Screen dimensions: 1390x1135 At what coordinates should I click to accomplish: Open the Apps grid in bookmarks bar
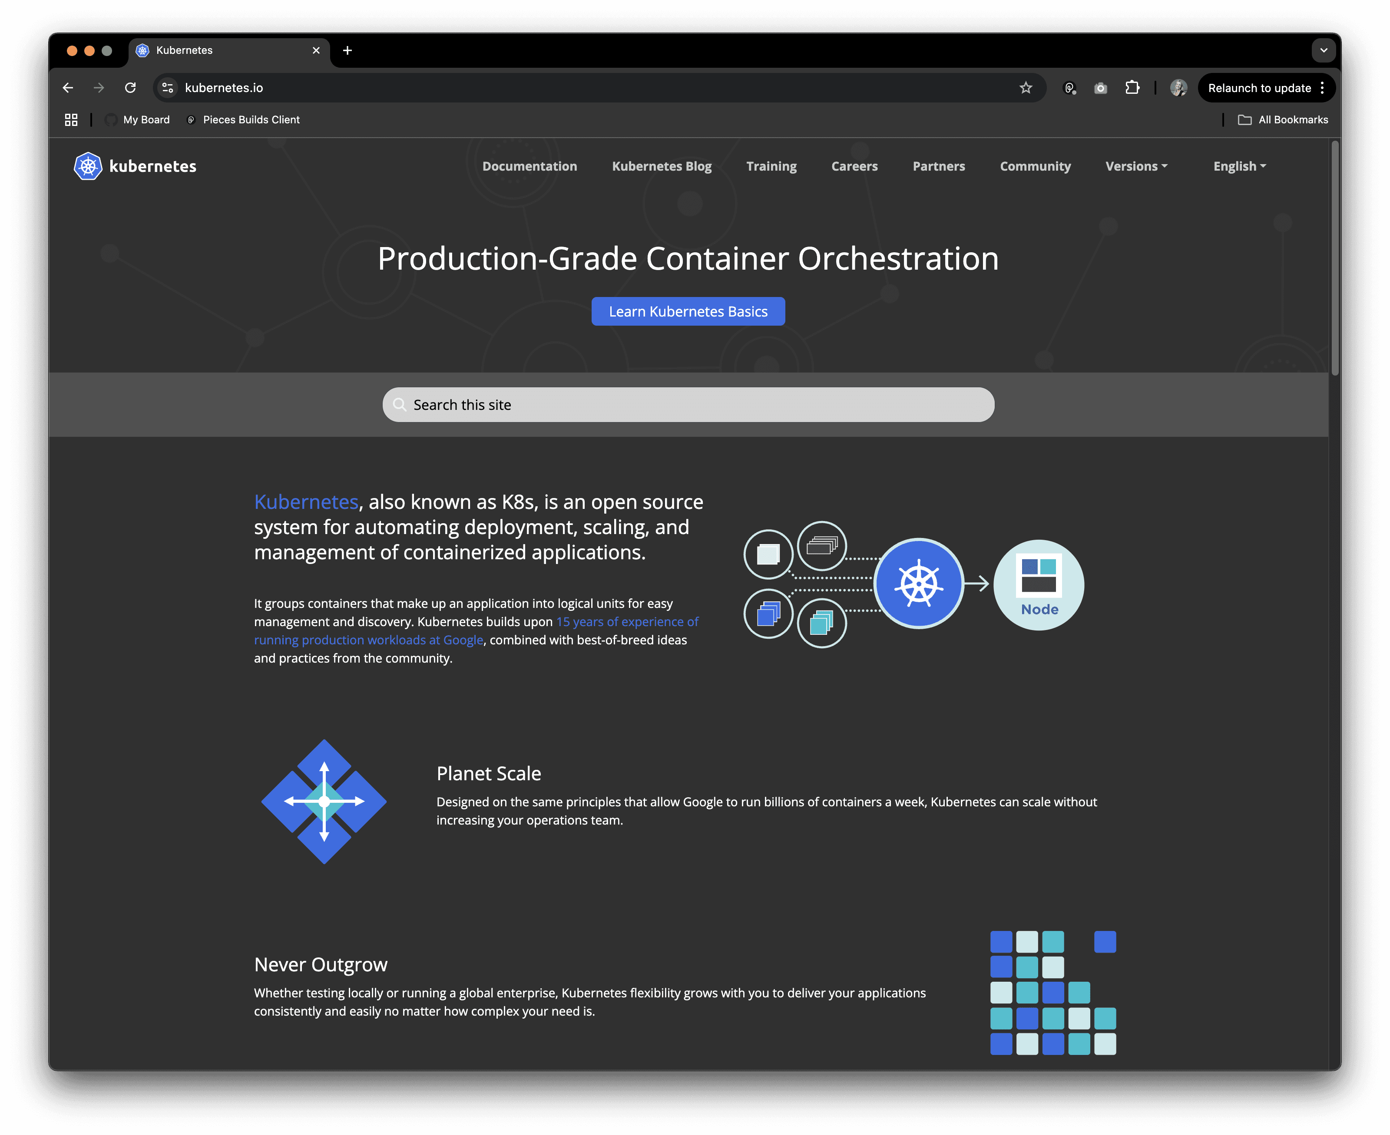coord(71,120)
